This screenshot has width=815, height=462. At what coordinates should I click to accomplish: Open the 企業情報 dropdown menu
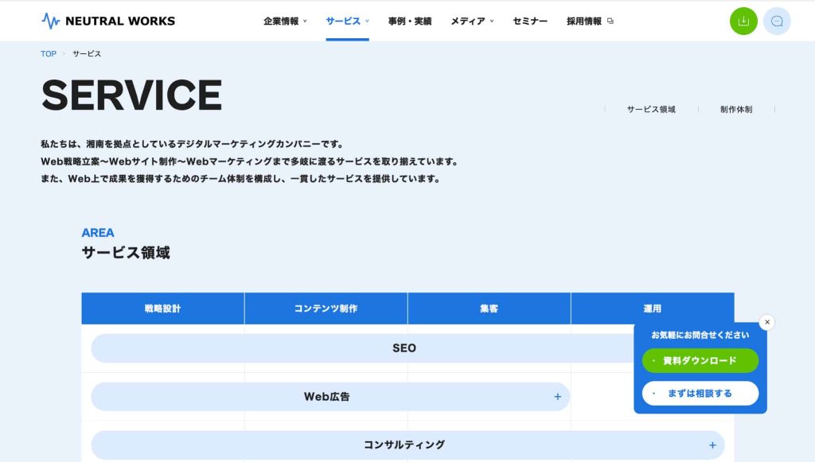tap(285, 21)
